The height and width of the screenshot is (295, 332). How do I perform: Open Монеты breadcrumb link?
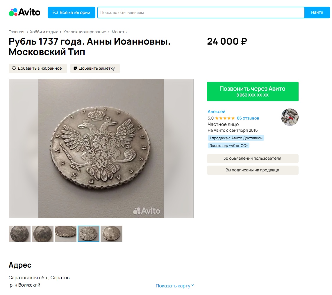119,32
